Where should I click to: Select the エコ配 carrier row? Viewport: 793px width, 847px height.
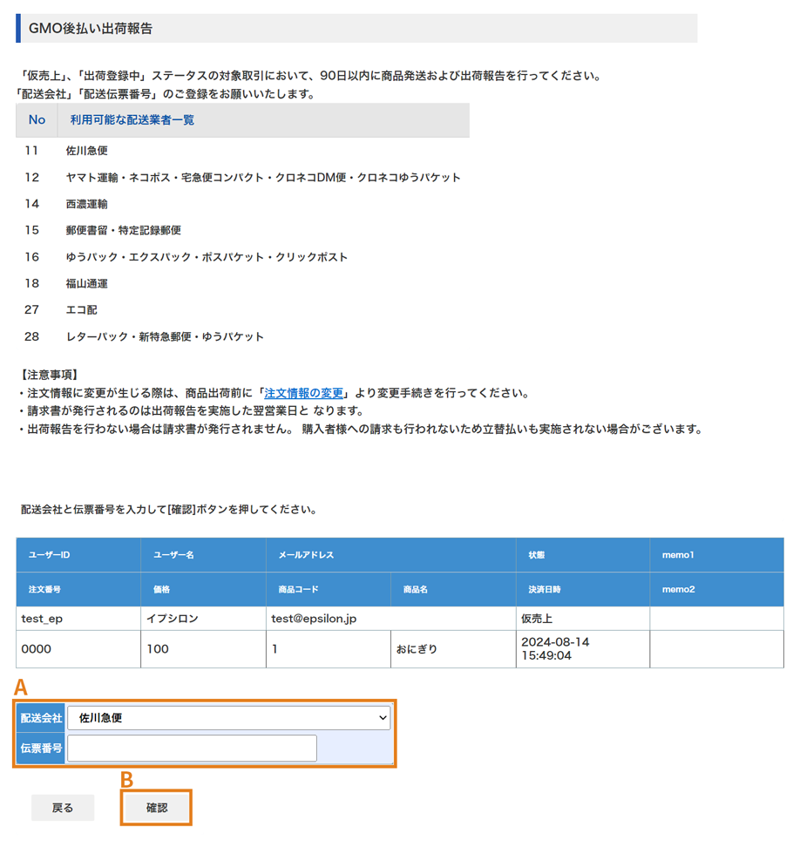point(242,309)
